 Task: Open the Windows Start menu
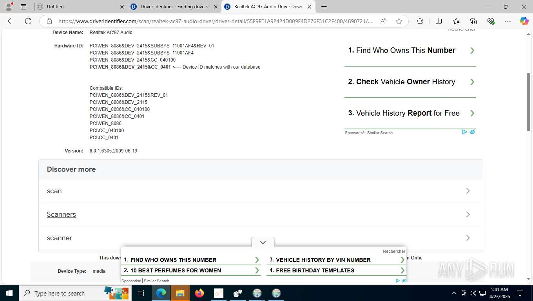[x=9, y=293]
